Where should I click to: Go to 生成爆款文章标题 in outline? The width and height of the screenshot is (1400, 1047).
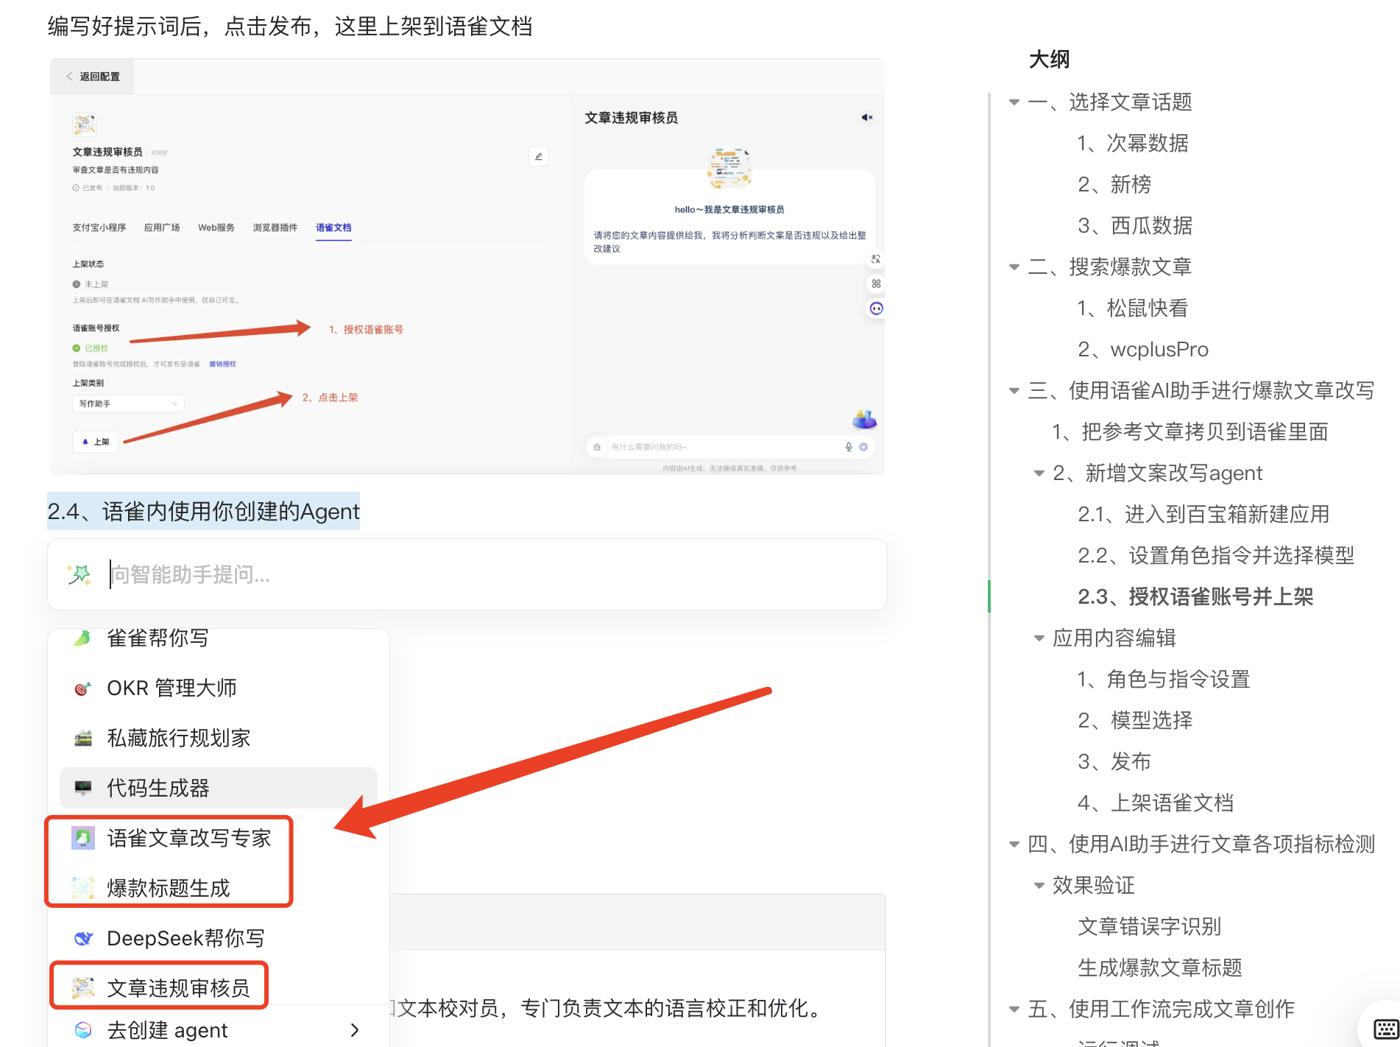(x=1160, y=968)
